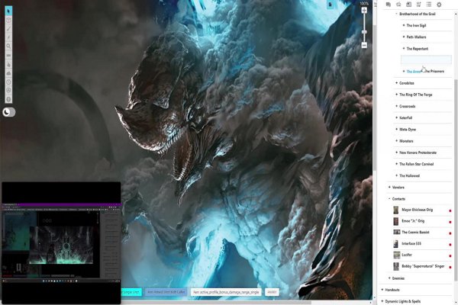The height and width of the screenshot is (305, 458).
Task: Switch to the Art Library tab icon
Action: point(398,5)
